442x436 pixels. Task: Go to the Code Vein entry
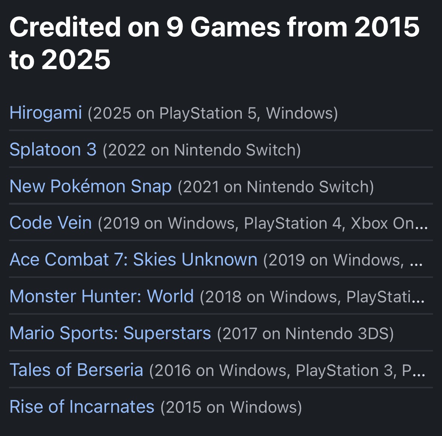point(51,223)
